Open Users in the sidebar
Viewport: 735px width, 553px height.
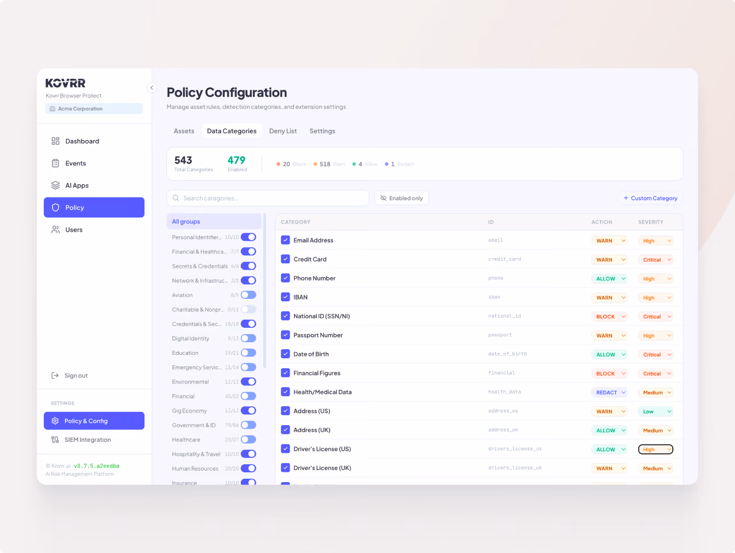[x=94, y=229]
